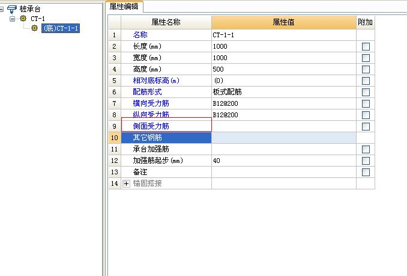Click the 备注 value cell
Image resolution: width=407 pixels, height=276 pixels.
pos(284,172)
